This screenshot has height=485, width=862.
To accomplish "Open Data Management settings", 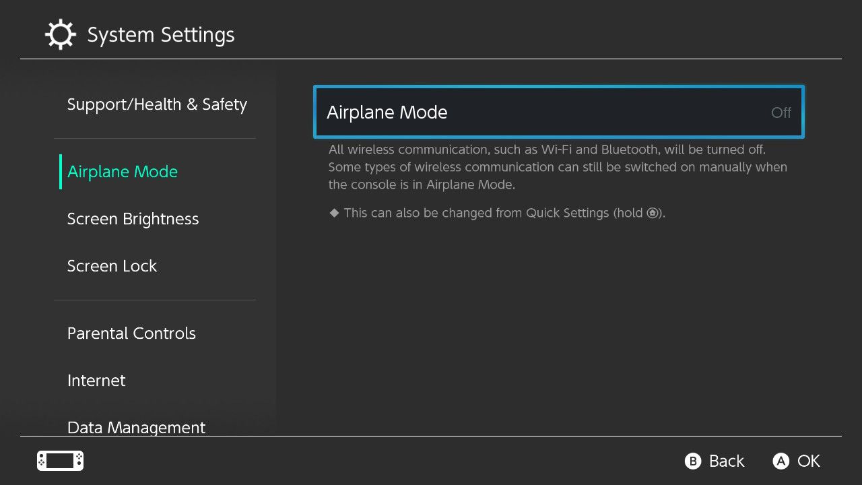I will tap(136, 427).
